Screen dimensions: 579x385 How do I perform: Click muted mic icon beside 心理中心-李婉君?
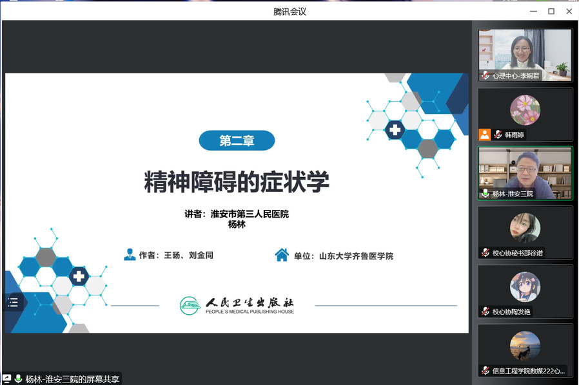[x=486, y=75]
